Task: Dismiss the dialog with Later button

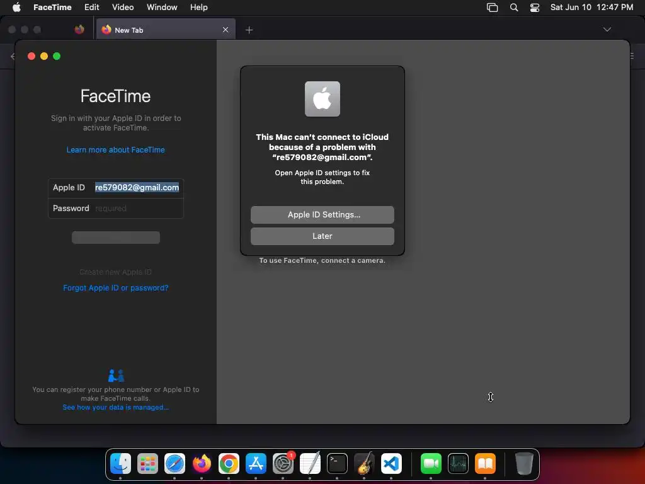Action: [x=322, y=236]
